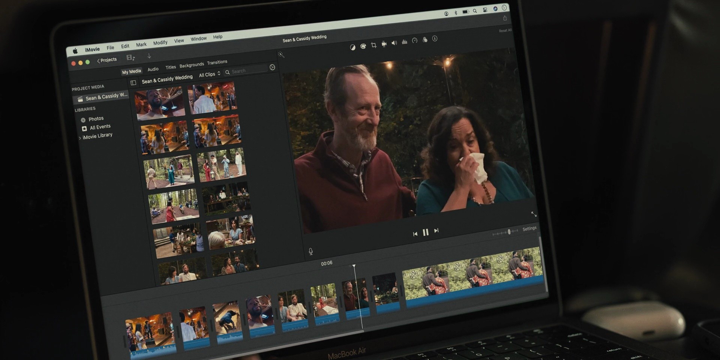Image resolution: width=720 pixels, height=360 pixels.
Task: Open Control Center in menu bar
Action: click(x=485, y=10)
